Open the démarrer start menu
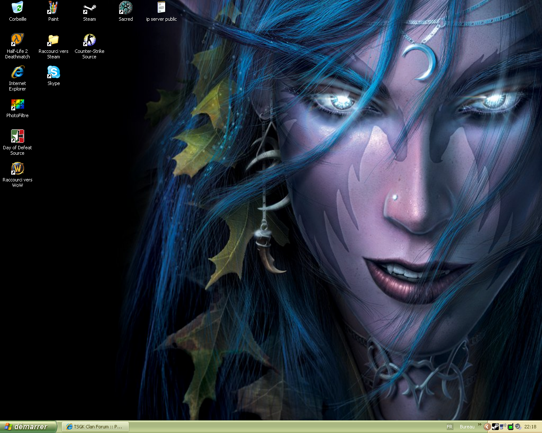Screen dimensions: 542x433 pos(28,427)
